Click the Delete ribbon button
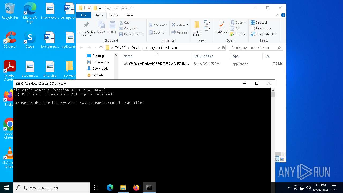 click(x=178, y=25)
